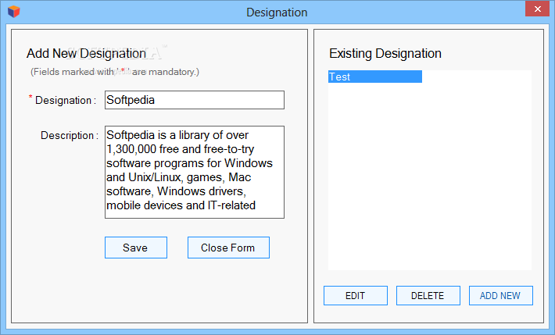Close the Designation window
555x335 pixels.
point(537,9)
